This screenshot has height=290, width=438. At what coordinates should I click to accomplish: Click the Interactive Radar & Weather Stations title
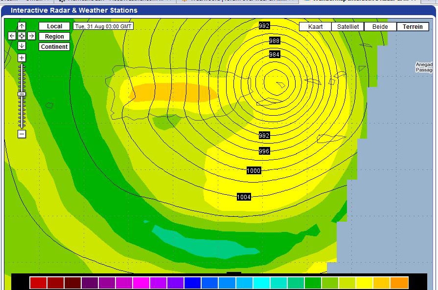tap(74, 10)
